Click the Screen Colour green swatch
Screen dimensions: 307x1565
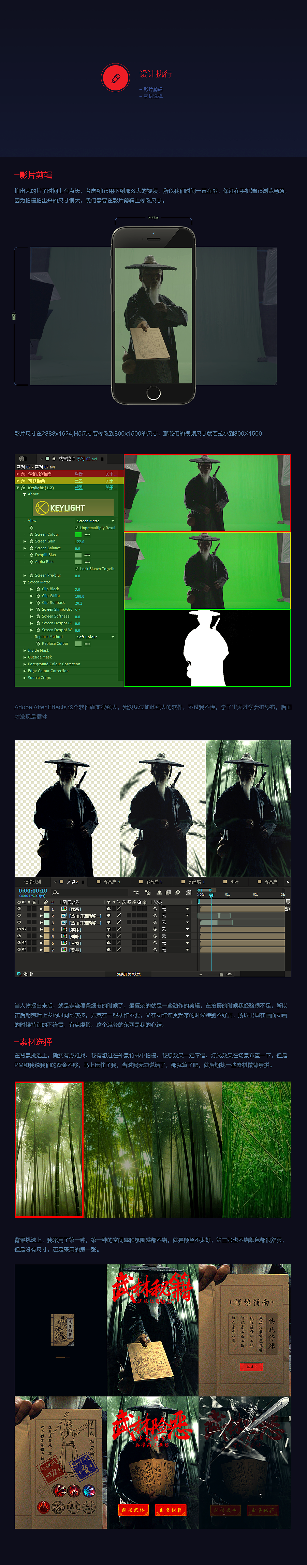(x=78, y=535)
